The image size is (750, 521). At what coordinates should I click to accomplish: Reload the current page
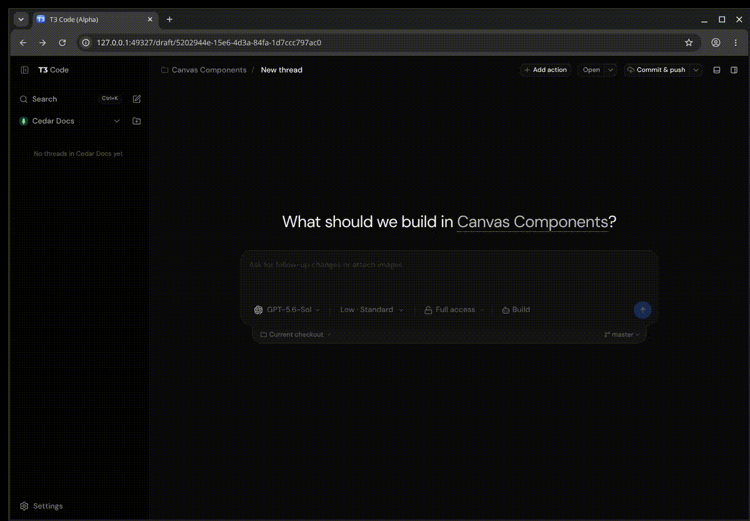(62, 43)
